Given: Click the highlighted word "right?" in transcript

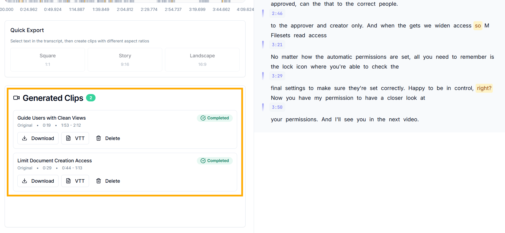Looking at the screenshot, I should click(x=484, y=88).
